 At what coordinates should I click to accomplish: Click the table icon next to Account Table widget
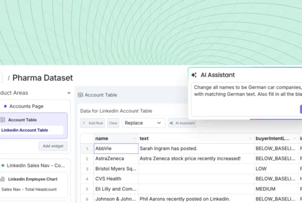[3, 120]
